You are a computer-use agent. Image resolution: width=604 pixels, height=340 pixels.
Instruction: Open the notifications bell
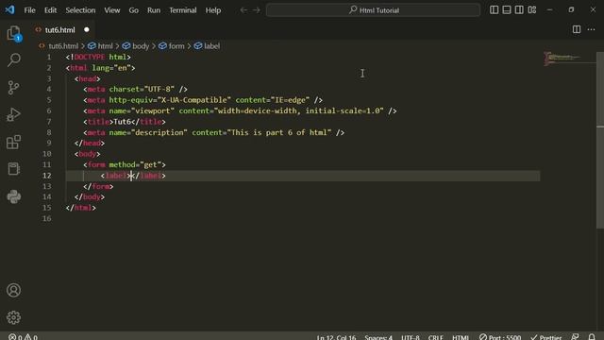[x=592, y=337]
